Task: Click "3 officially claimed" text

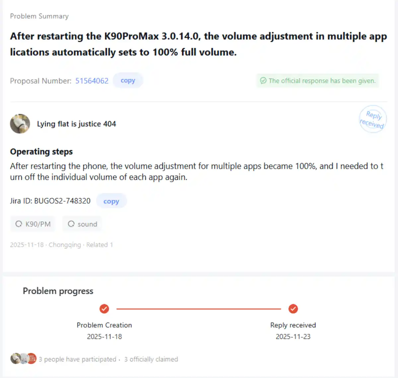Action: [151, 359]
